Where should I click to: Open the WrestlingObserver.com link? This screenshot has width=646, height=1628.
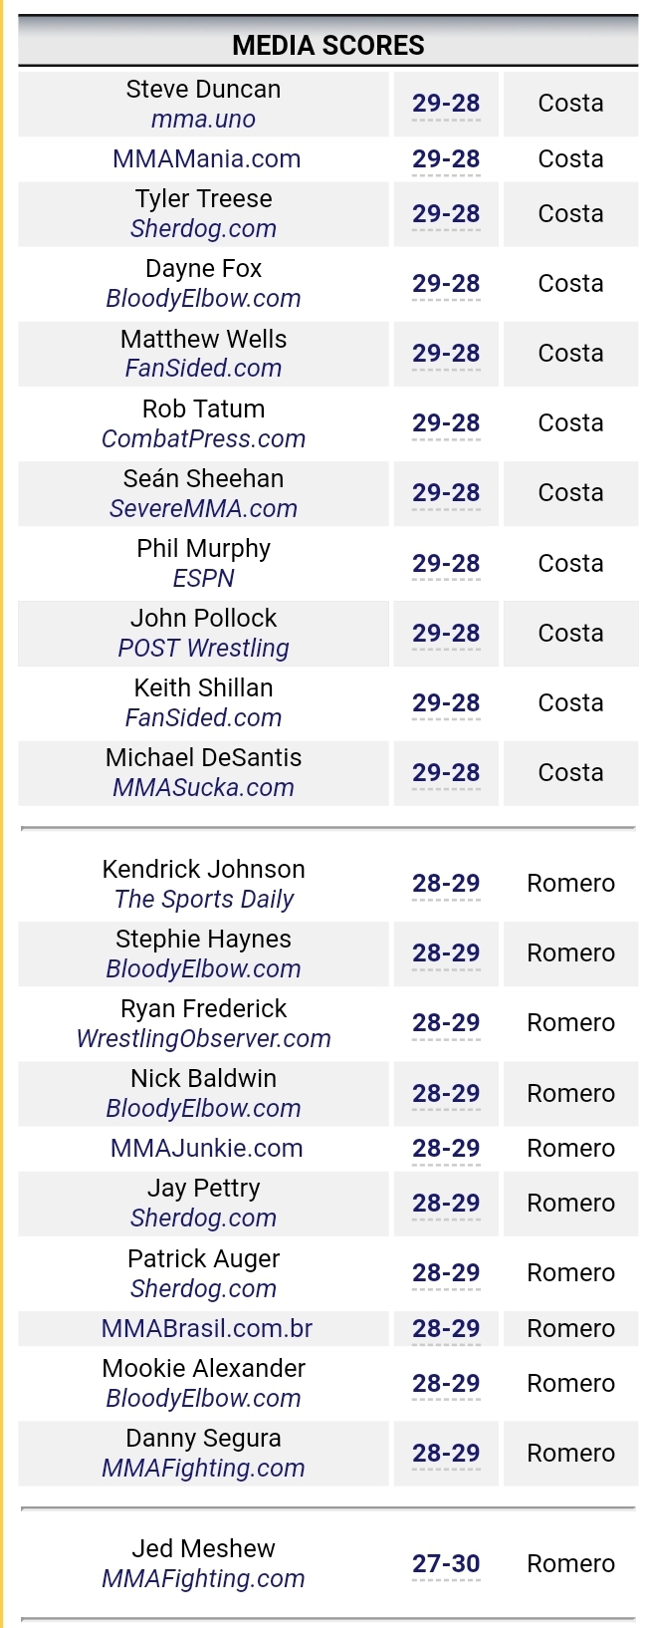pos(203,1039)
